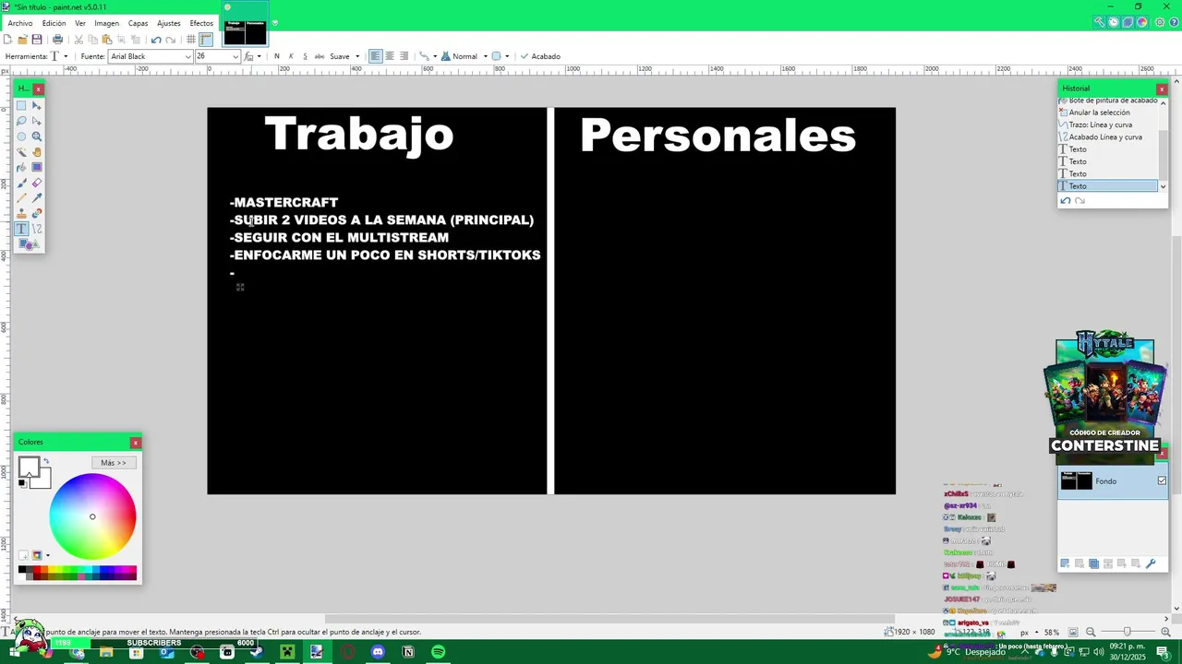Screen dimensions: 1182x664
Task: Select the Shapes tool
Action: (x=29, y=244)
